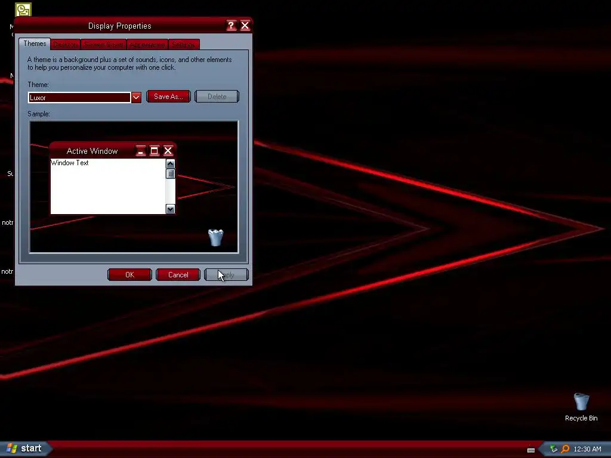The height and width of the screenshot is (458, 611).
Task: Select the Themes tab
Action: pyautogui.click(x=35, y=44)
